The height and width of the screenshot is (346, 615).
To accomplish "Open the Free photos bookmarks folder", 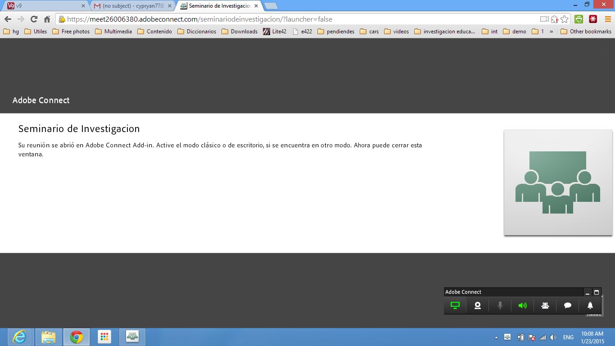I will pos(71,32).
